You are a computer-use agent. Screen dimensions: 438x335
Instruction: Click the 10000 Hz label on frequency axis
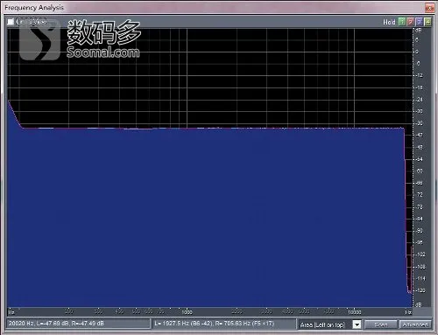[354, 312]
